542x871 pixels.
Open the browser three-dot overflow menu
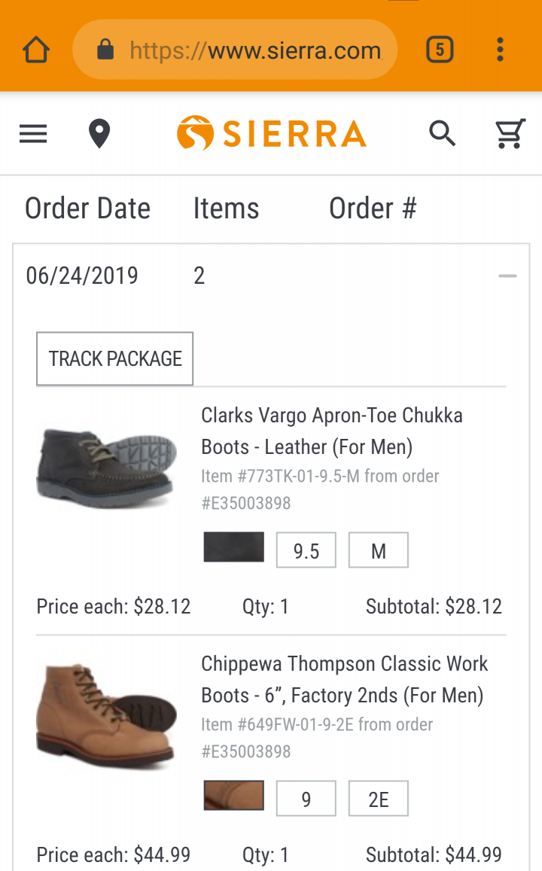coord(501,50)
